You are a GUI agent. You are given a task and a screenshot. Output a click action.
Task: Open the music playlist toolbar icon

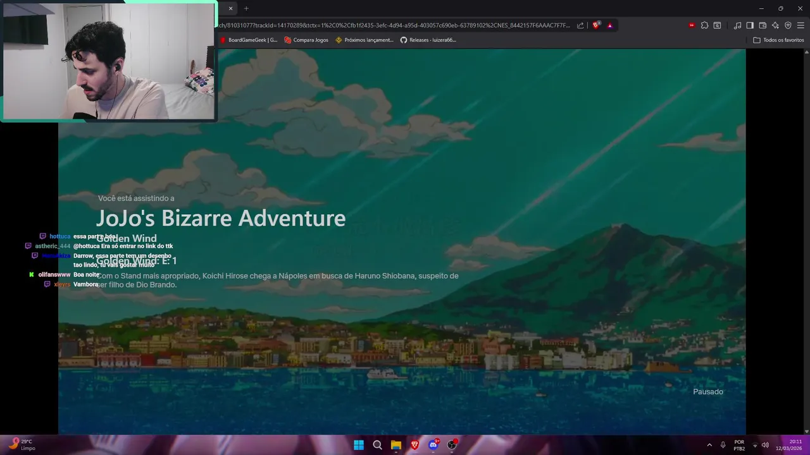point(737,25)
